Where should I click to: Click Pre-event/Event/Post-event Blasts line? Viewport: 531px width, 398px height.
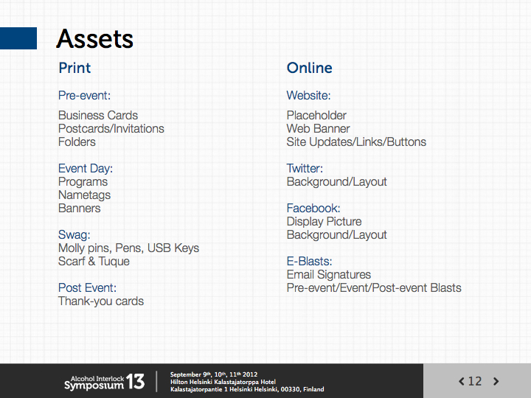pos(374,287)
